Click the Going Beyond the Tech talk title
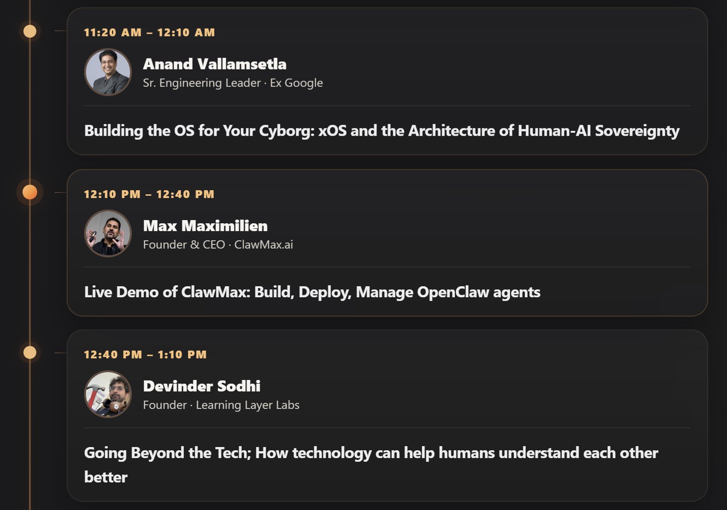This screenshot has width=727, height=510. pos(371,465)
